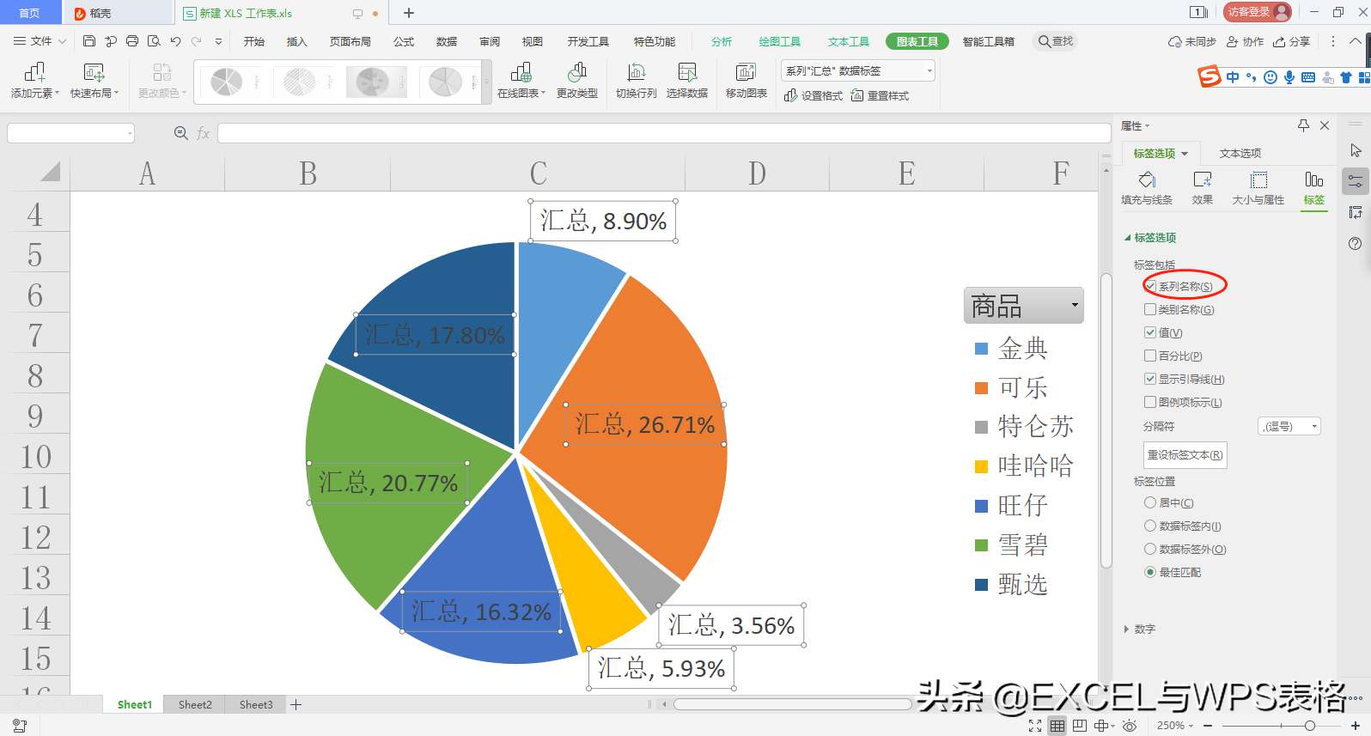Enable Legend Key (图例项标示) checkbox
The image size is (1371, 736).
point(1150,402)
